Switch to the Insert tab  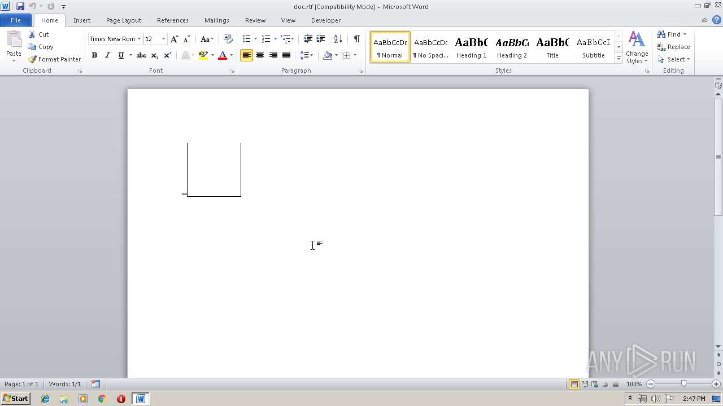[x=82, y=20]
